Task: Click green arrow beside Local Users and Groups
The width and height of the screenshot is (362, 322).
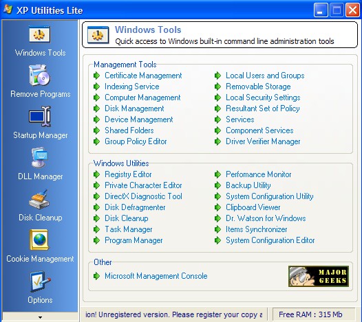Action: tap(217, 76)
